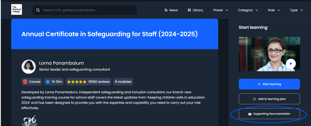
Task: Click The National College logo
Action: click(17, 10)
